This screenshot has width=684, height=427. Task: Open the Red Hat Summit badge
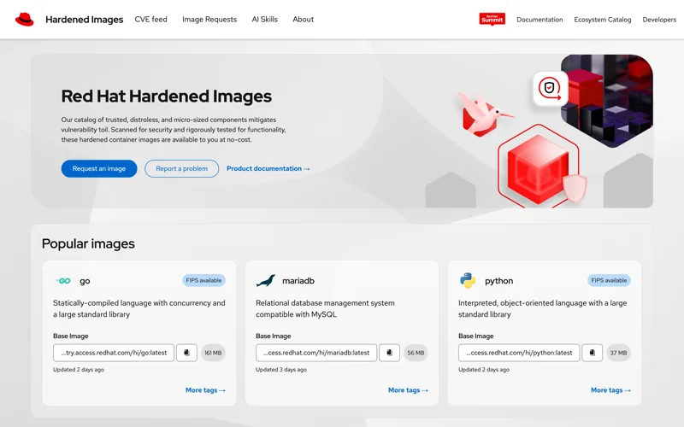click(492, 19)
